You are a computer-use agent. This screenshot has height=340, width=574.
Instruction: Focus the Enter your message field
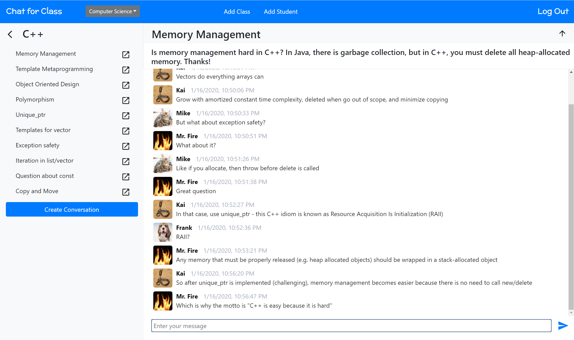coord(351,326)
